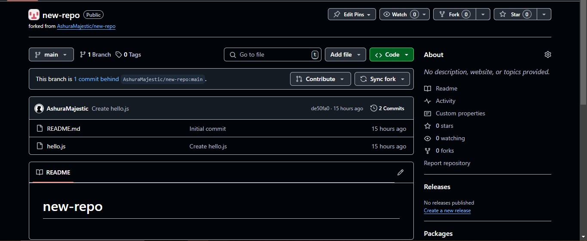Open the hello.js file
587x241 pixels.
coord(56,146)
